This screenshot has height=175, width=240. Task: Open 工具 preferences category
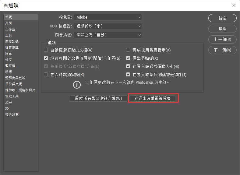tap(9, 35)
